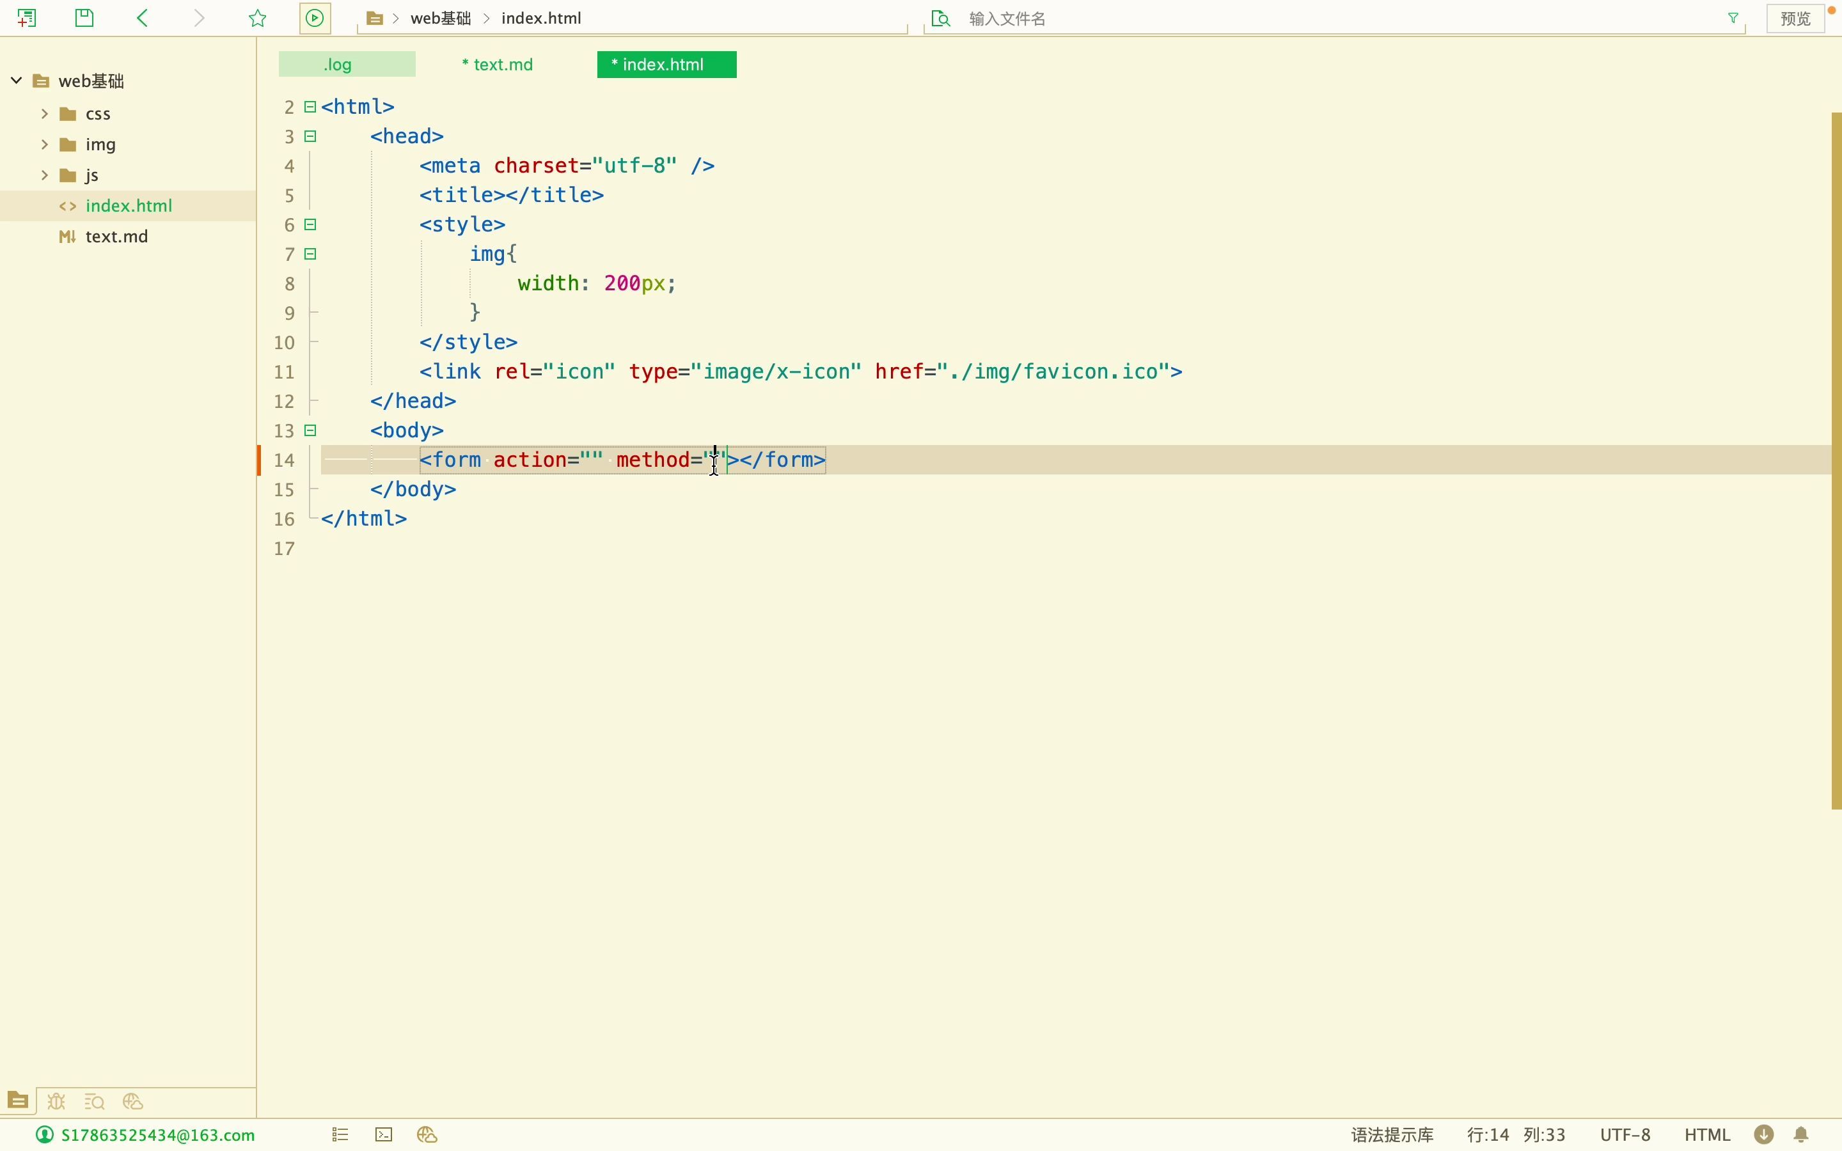Click the run play icon
Image resolution: width=1842 pixels, height=1151 pixels.
tap(315, 17)
